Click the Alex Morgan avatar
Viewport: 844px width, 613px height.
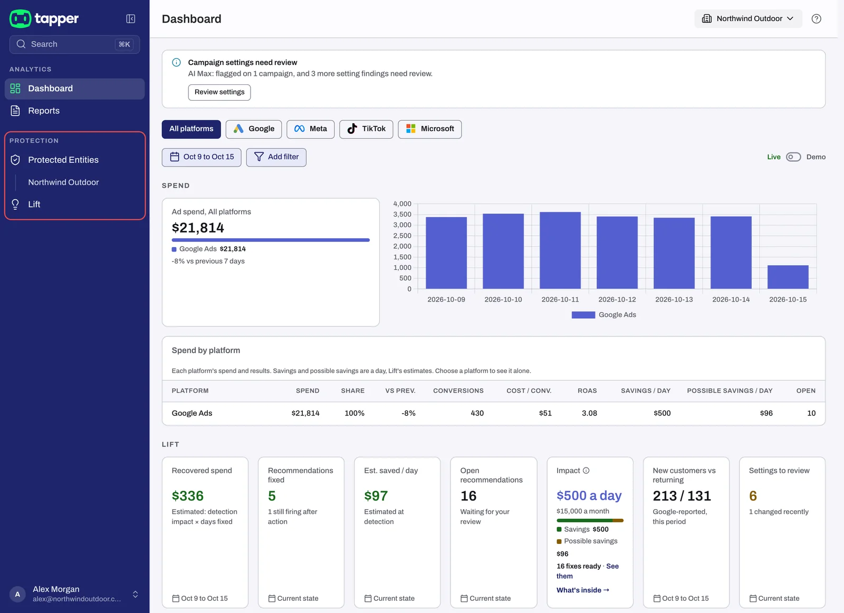(x=17, y=594)
